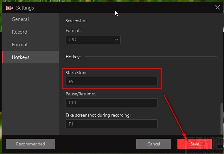Click the Screenshot section heading
The width and height of the screenshot is (224, 154).
point(76,21)
